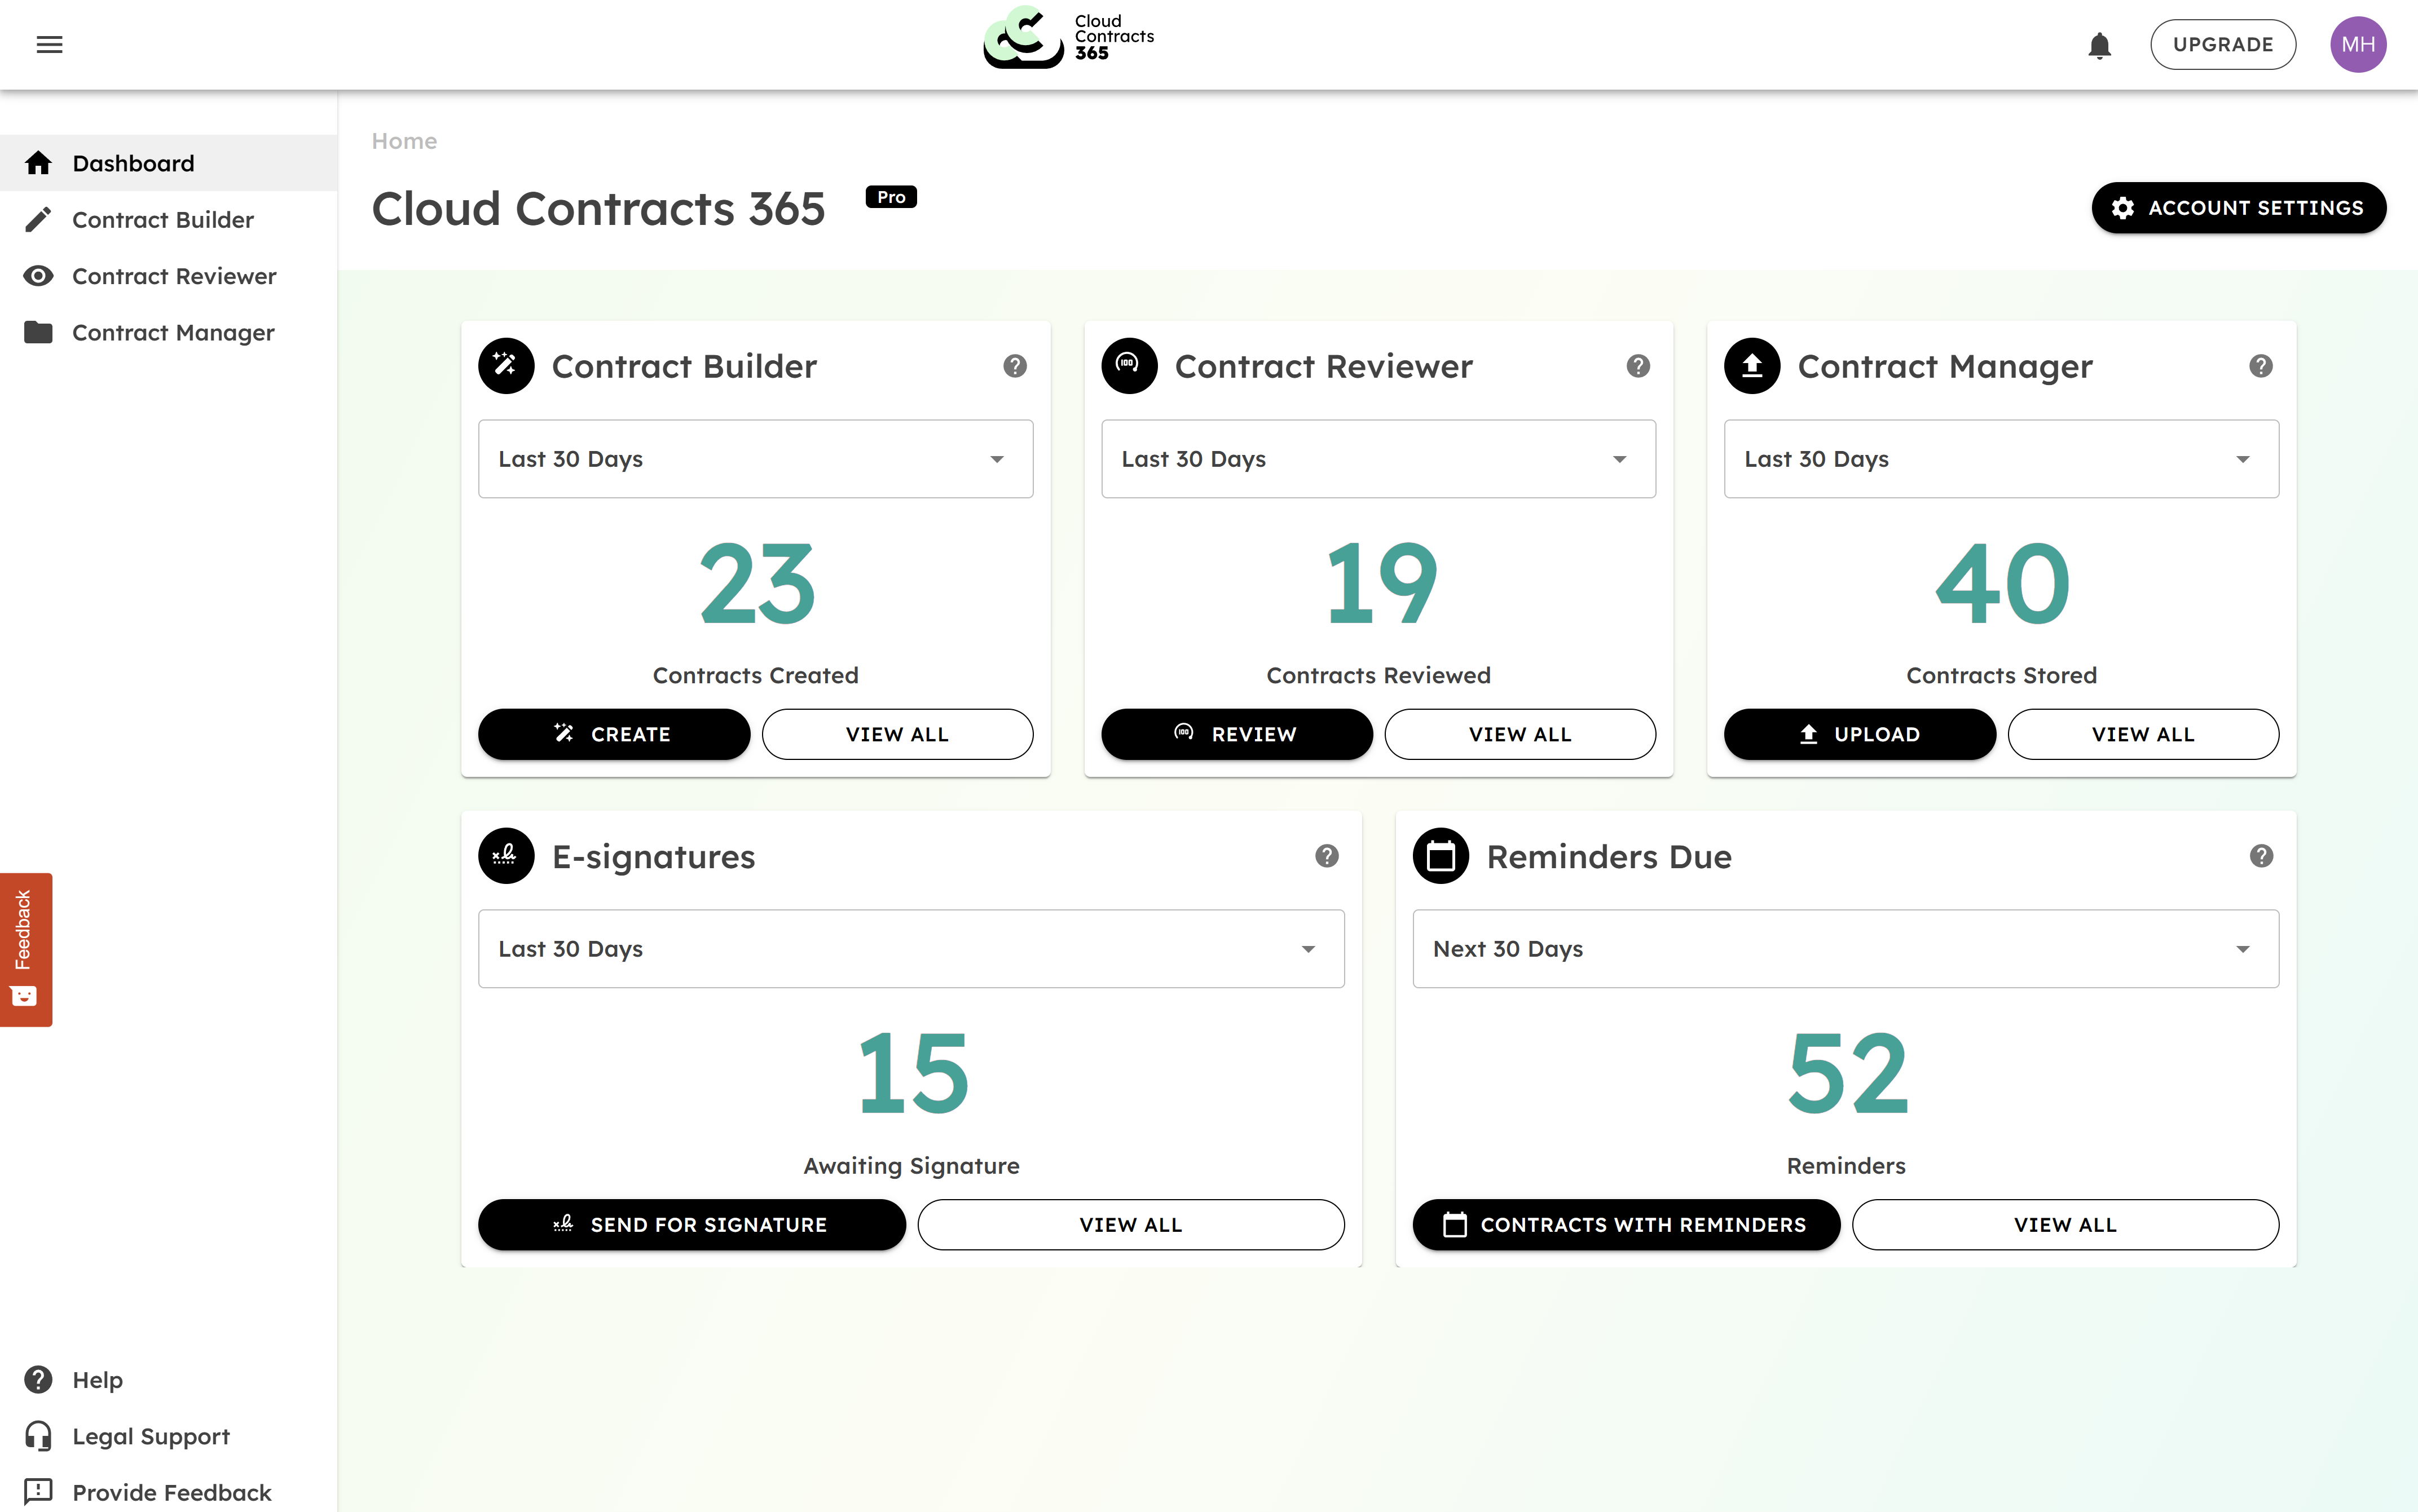Expand Contract Builder Last 30 Days dropdown
Image resolution: width=2418 pixels, height=1512 pixels.
755,459
